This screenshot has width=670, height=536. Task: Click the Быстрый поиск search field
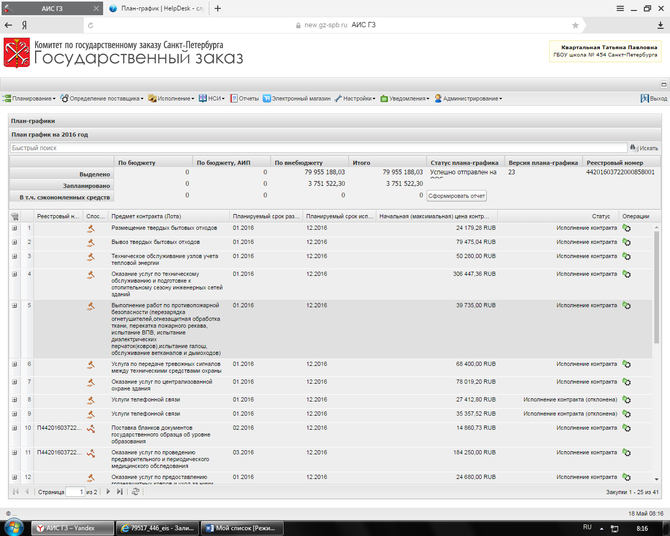point(318,148)
